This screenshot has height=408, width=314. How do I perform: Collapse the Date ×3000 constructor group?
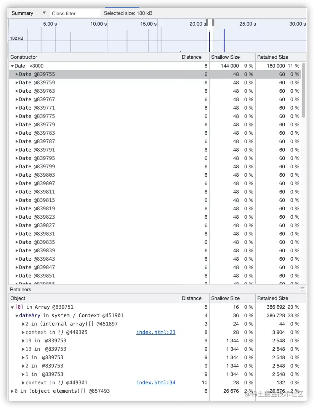click(12, 66)
